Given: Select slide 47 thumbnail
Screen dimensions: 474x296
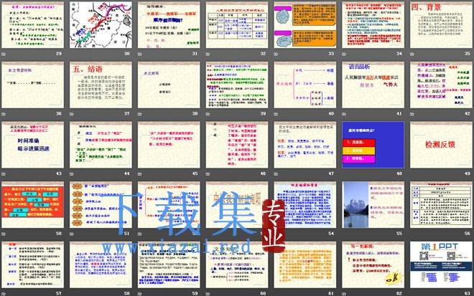Looking at the screenshot, I should point(305,145).
